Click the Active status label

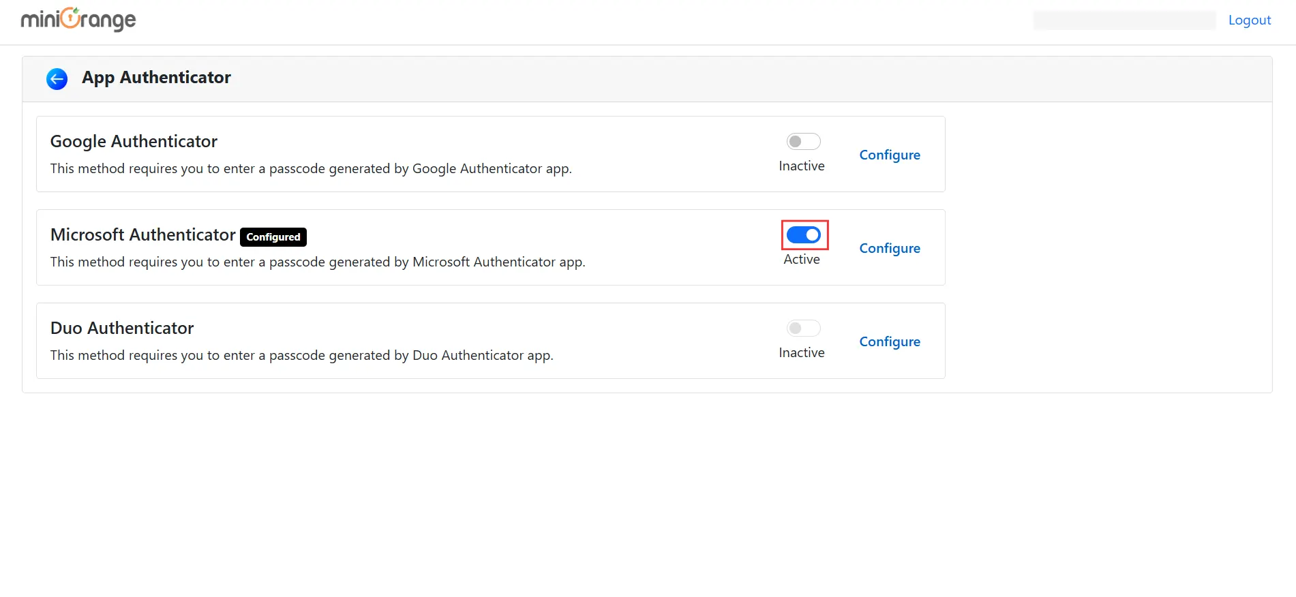(x=802, y=260)
